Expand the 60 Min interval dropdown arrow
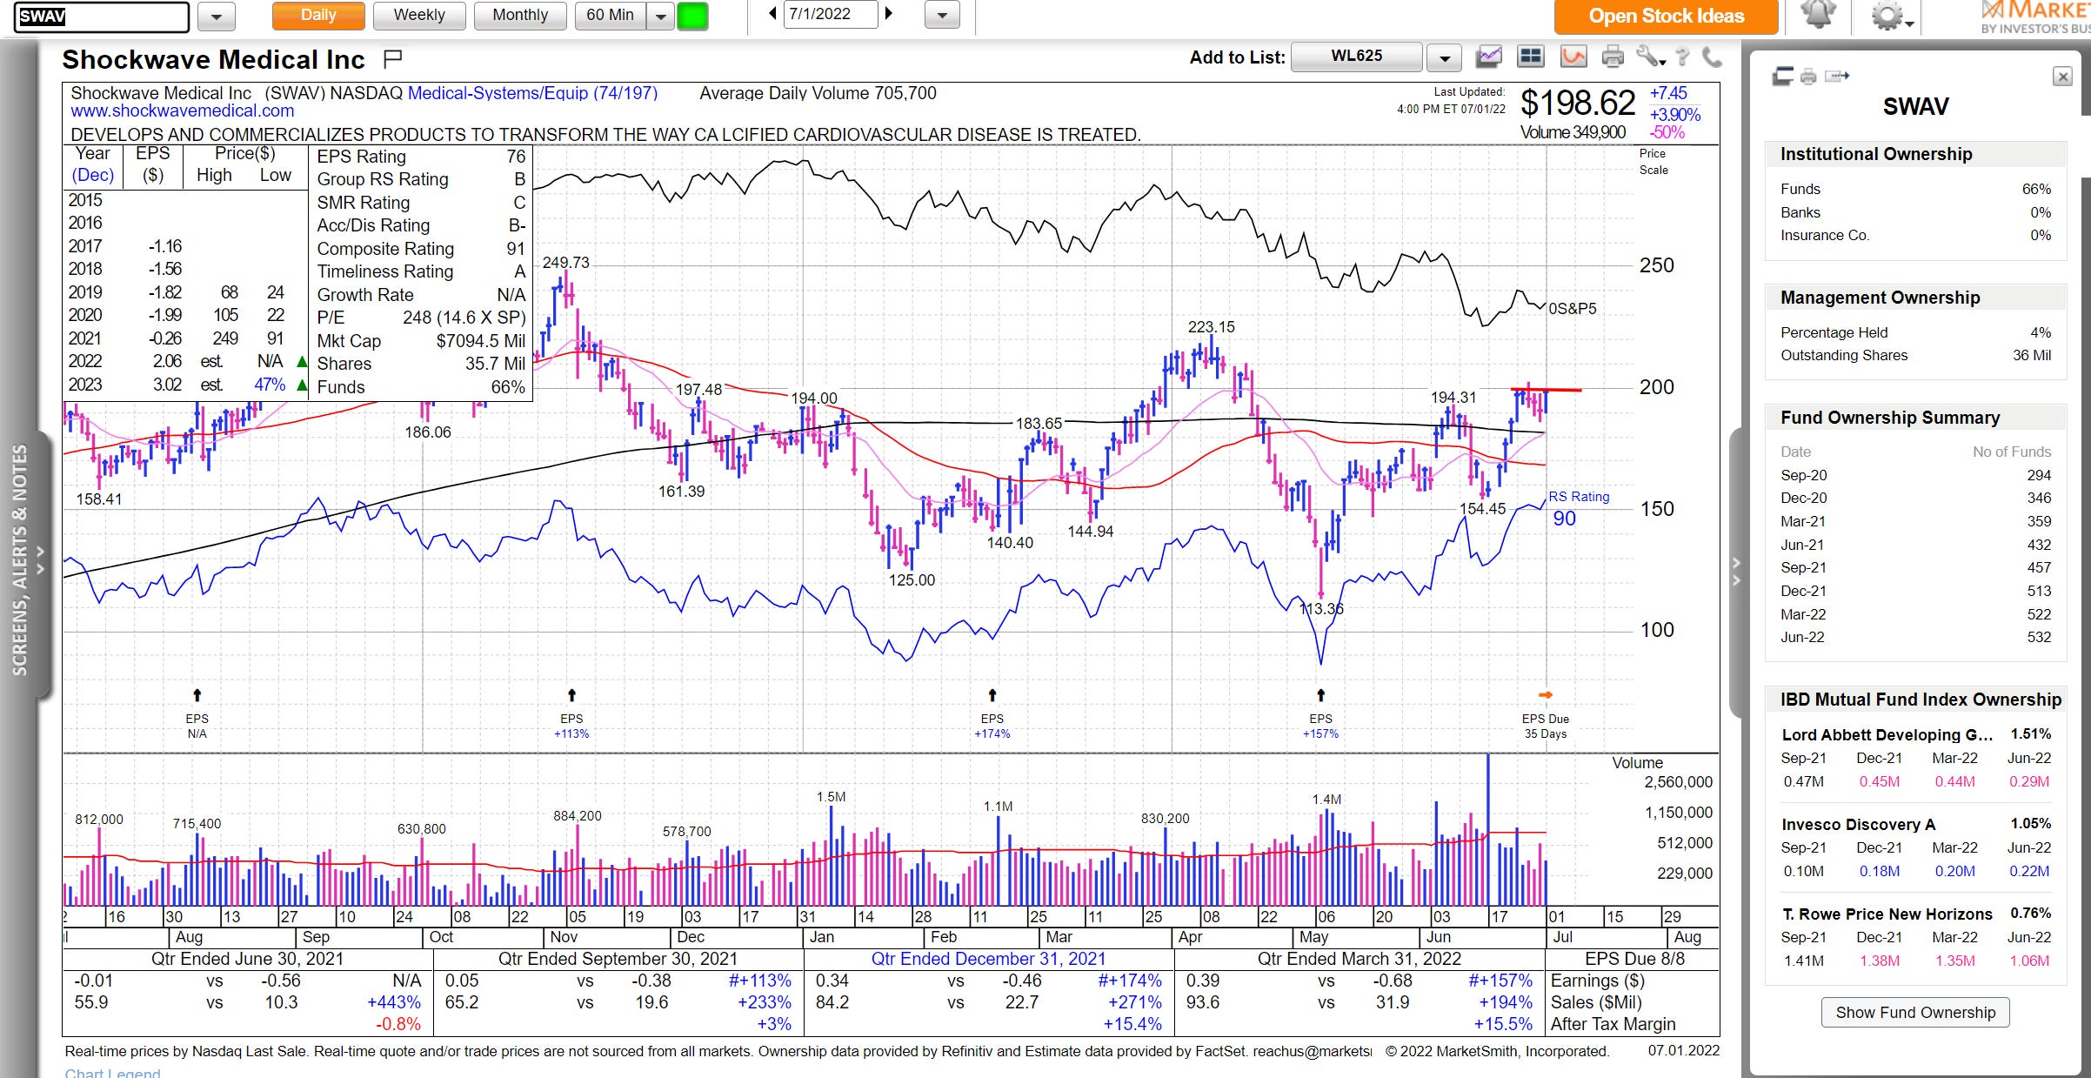2091x1078 pixels. pos(661,16)
